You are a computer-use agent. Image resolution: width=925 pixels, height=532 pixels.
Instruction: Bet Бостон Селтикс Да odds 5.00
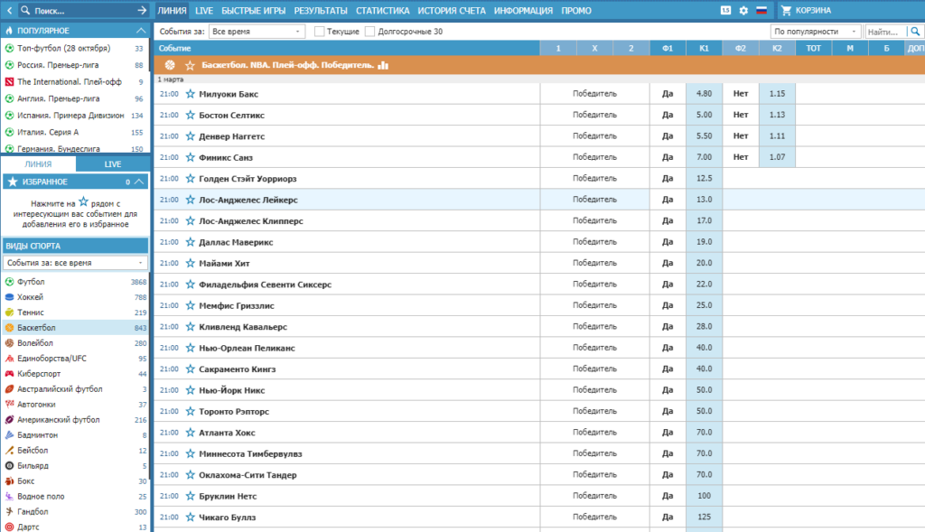pyautogui.click(x=704, y=115)
